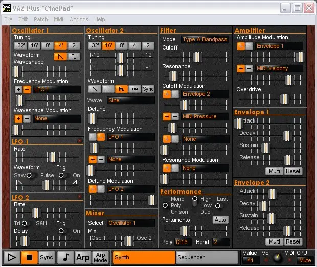Open MIDI Pressure modulation source dropdown

click(x=205, y=116)
